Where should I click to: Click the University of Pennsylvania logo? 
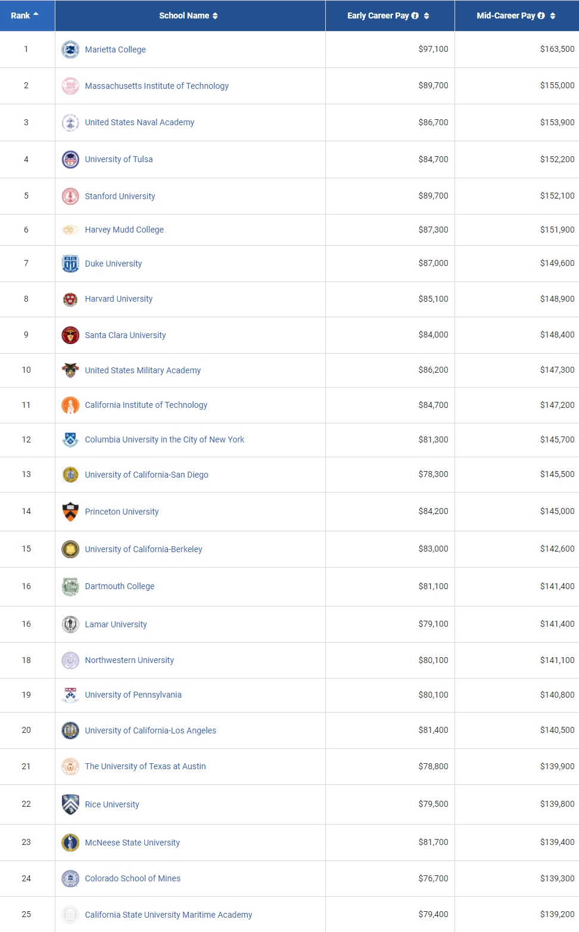(70, 695)
